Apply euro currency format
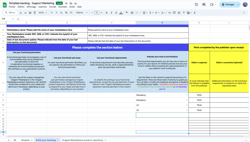Viewport: 250px width, 142px height. 52,13
